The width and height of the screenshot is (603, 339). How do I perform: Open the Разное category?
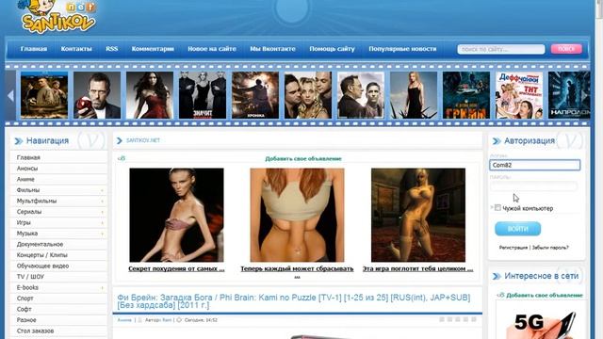[x=26, y=320]
